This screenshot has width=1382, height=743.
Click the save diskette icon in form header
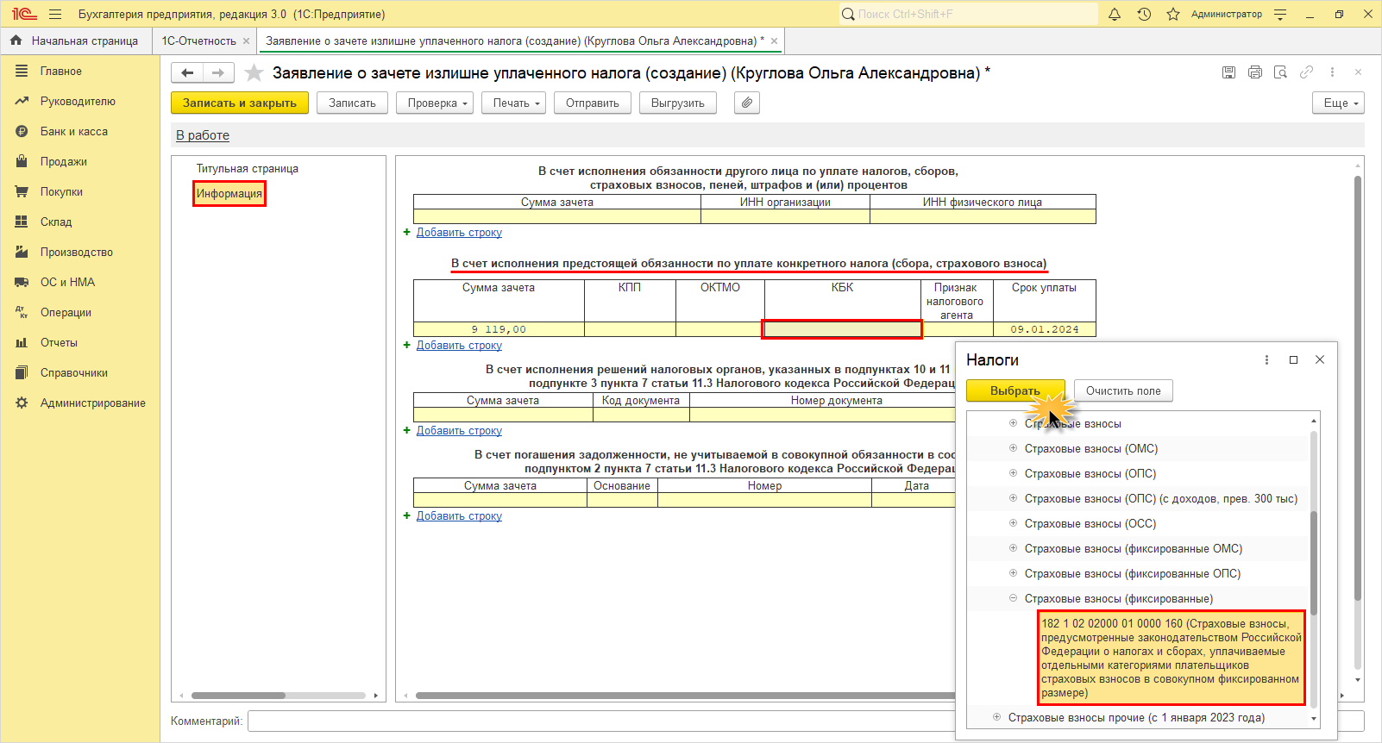pos(1228,72)
